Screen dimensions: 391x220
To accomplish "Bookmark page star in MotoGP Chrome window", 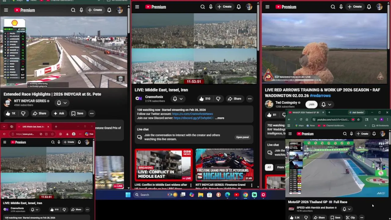I will tap(358, 119).
